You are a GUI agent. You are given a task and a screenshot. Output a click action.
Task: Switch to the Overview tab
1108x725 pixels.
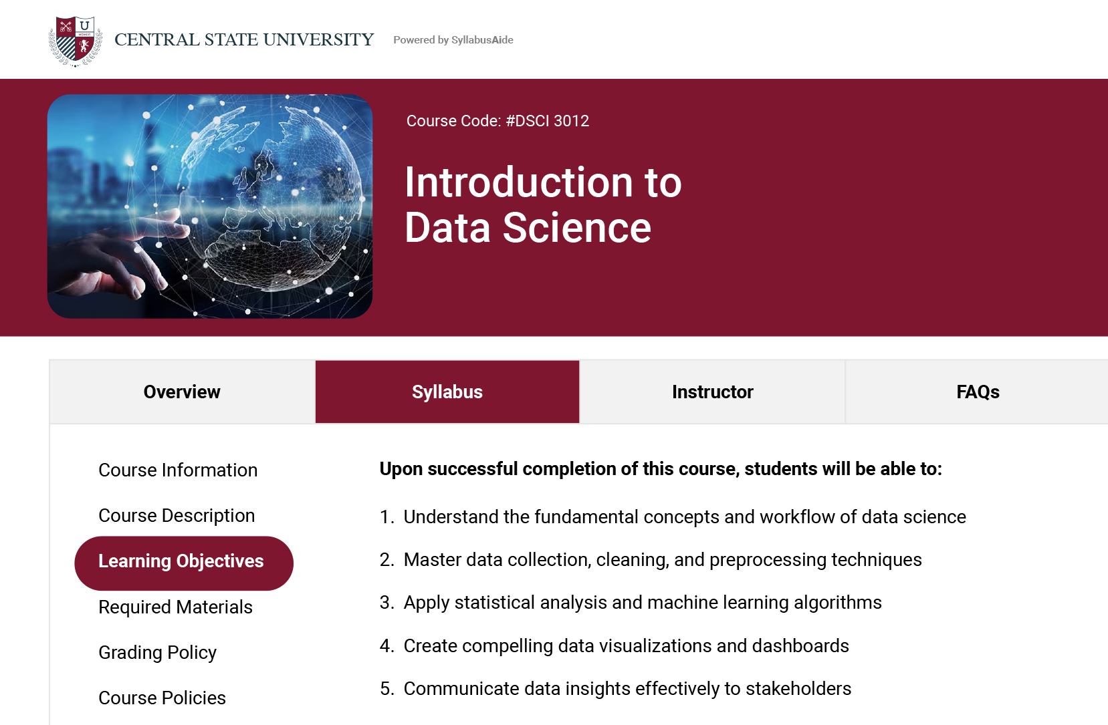click(182, 392)
